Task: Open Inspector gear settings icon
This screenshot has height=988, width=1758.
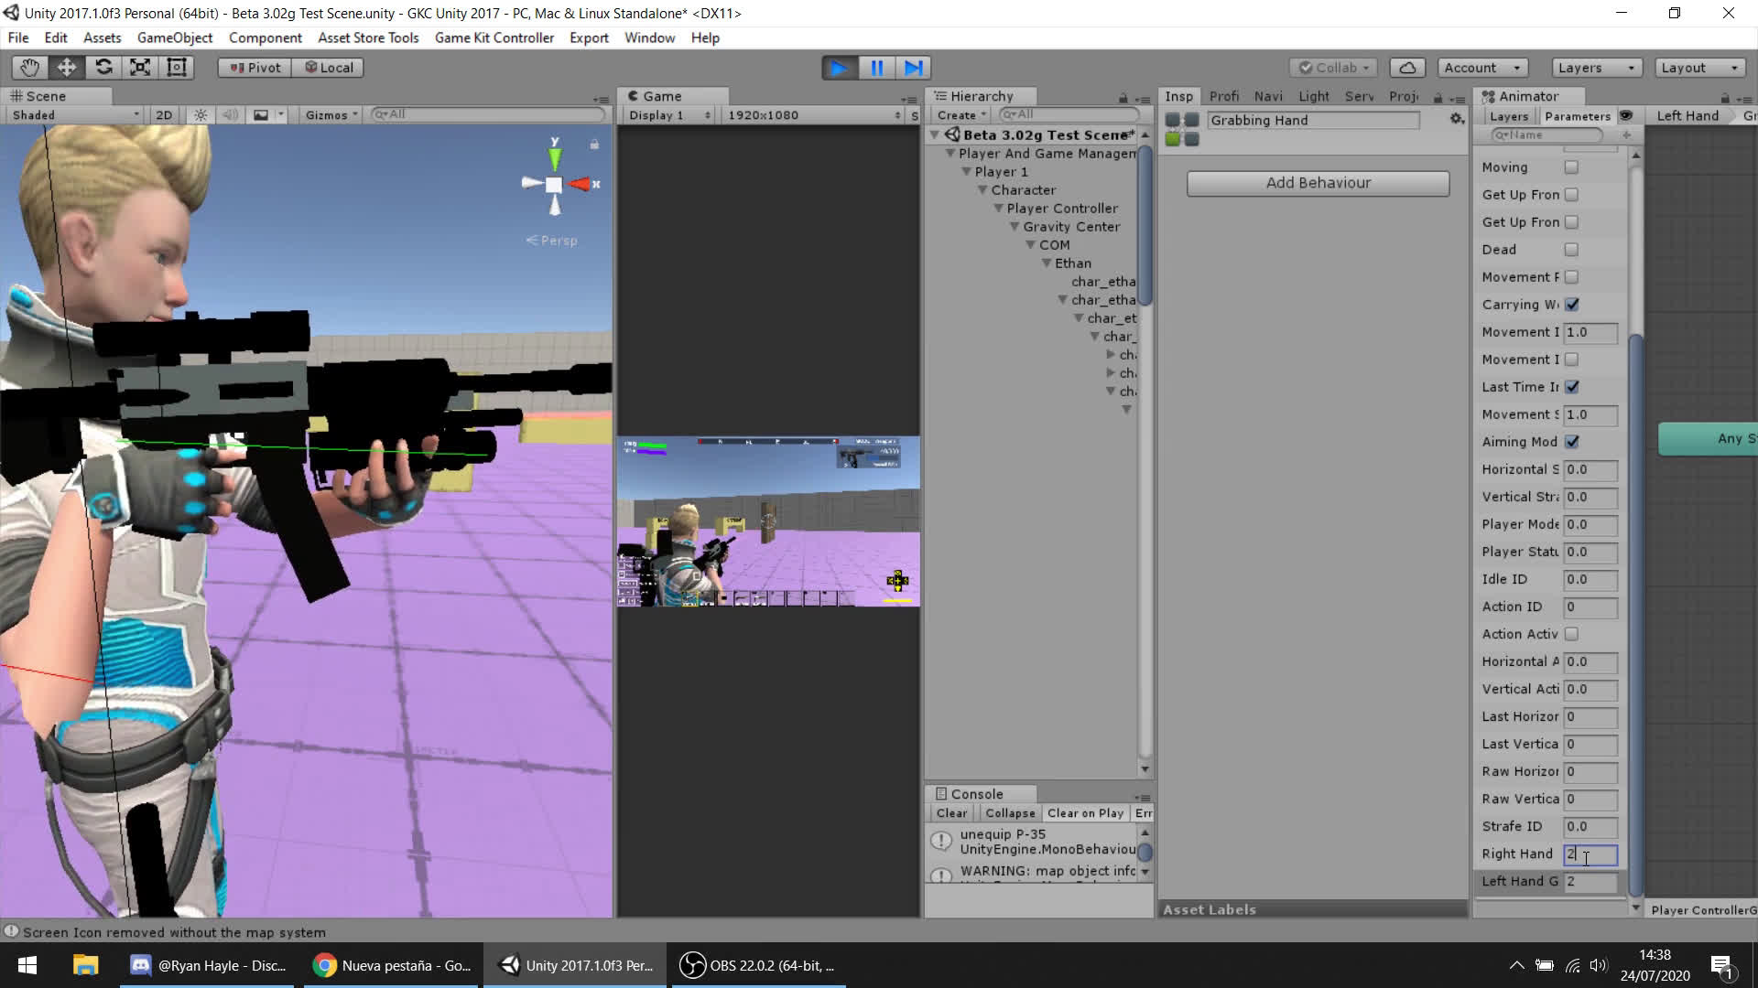Action: [x=1457, y=119]
